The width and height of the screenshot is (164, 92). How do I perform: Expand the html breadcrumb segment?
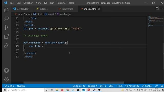tap(39, 14)
